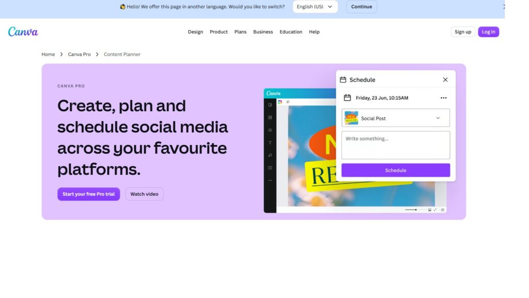This screenshot has width=529, height=298.
Task: Select the Uploads cloud icon in sidebar
Action: tap(270, 130)
